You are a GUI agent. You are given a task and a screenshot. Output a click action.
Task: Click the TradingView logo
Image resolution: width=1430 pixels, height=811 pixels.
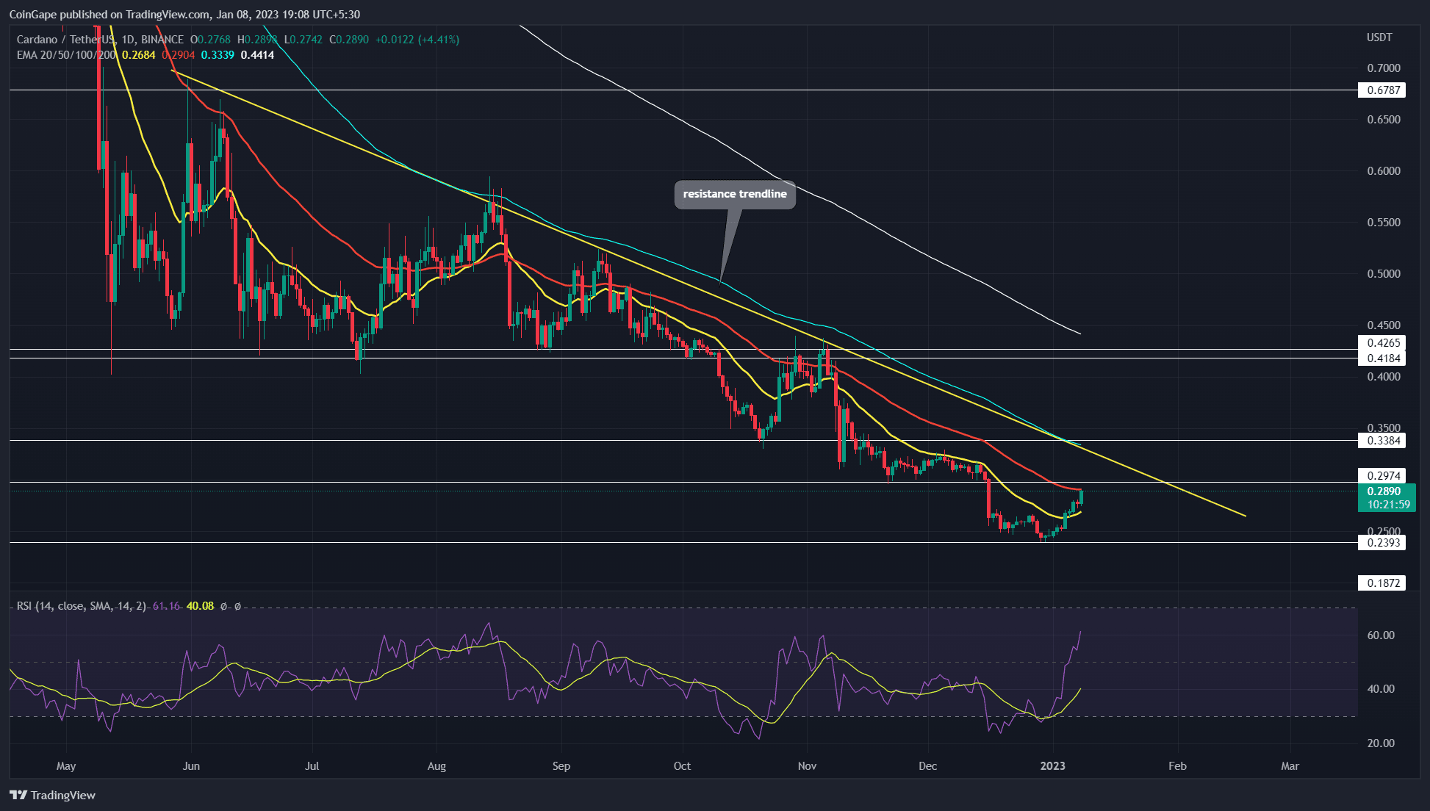coord(52,795)
